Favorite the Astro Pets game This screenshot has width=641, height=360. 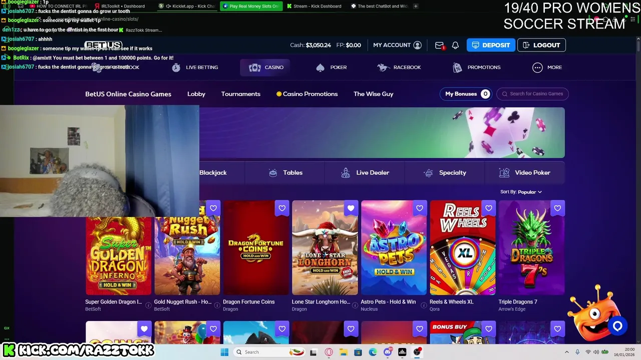420,208
